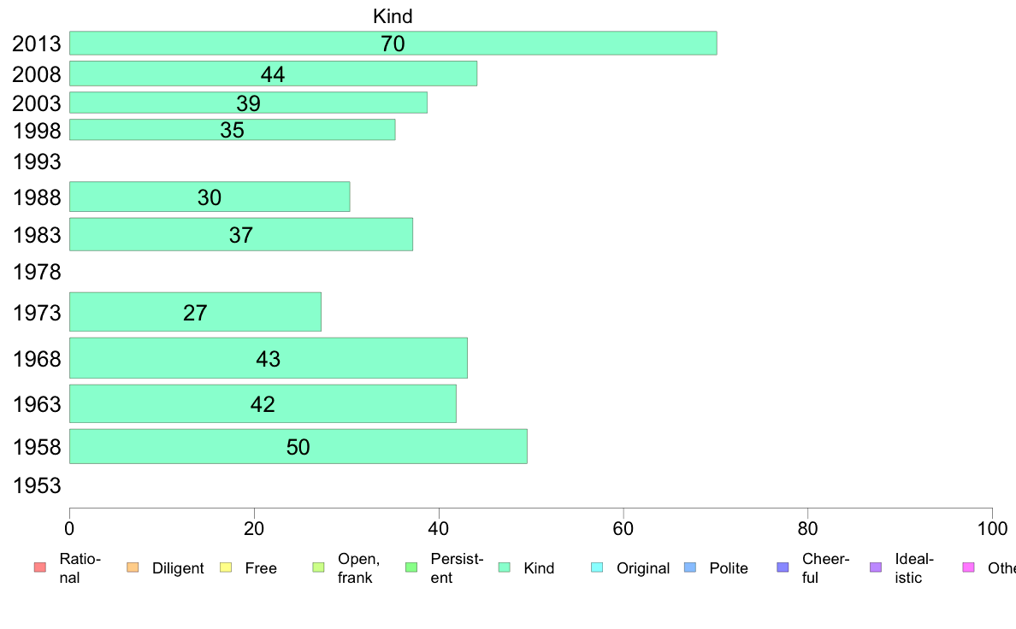Image resolution: width=1016 pixels, height=629 pixels.
Task: Select the Kind legend swatch
Action: tap(504, 567)
